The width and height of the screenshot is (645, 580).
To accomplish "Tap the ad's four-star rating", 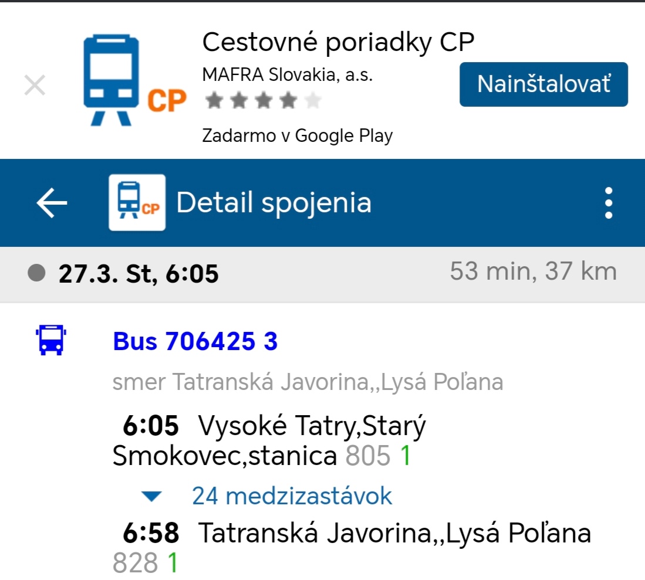I will click(263, 101).
